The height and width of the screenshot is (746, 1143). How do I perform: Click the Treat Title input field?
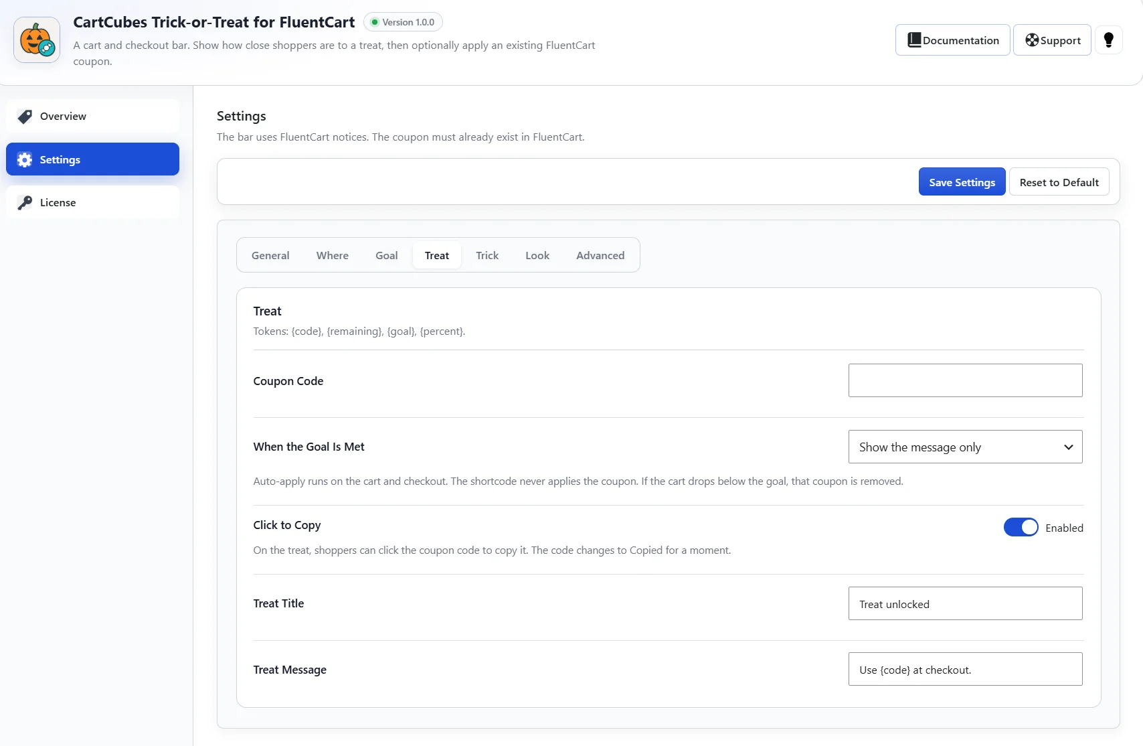point(966,603)
